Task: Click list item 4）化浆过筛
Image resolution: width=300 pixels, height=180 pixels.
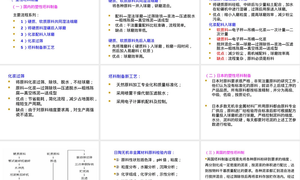Action: (32, 41)
